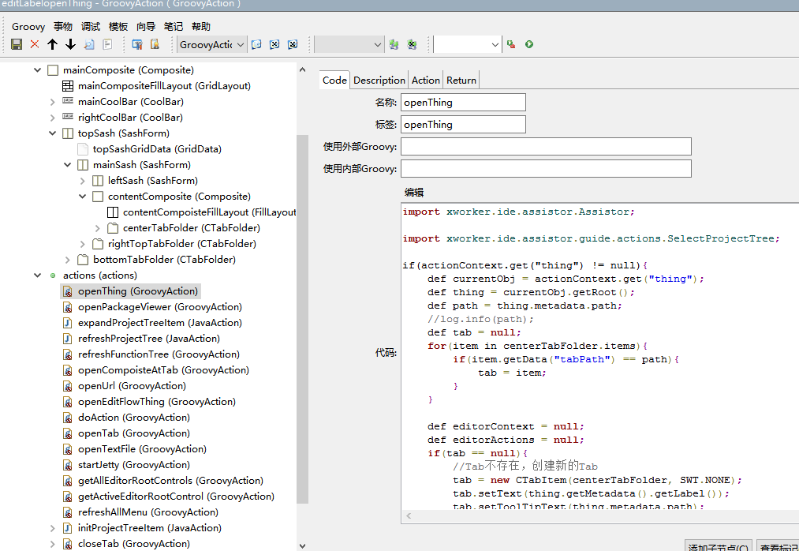Click the second icon right of the greyed-out combo

413,44
